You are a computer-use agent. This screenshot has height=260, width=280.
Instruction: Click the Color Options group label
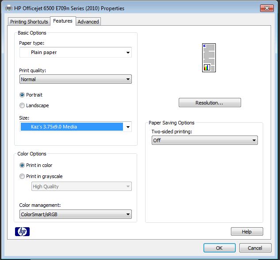(32, 154)
